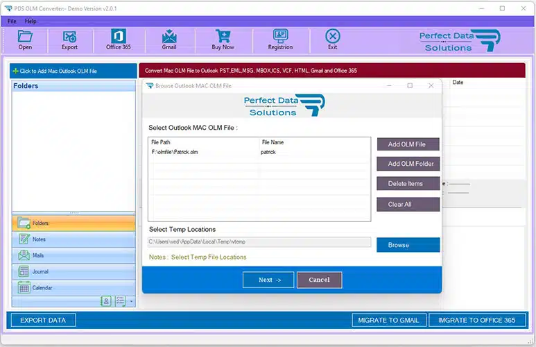536x347 pixels.
Task: Click EXPORT DATA button
Action: point(43,321)
